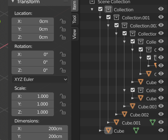Click the Dimensions X 200cm field
168x140 pixels.
click(x=40, y=129)
